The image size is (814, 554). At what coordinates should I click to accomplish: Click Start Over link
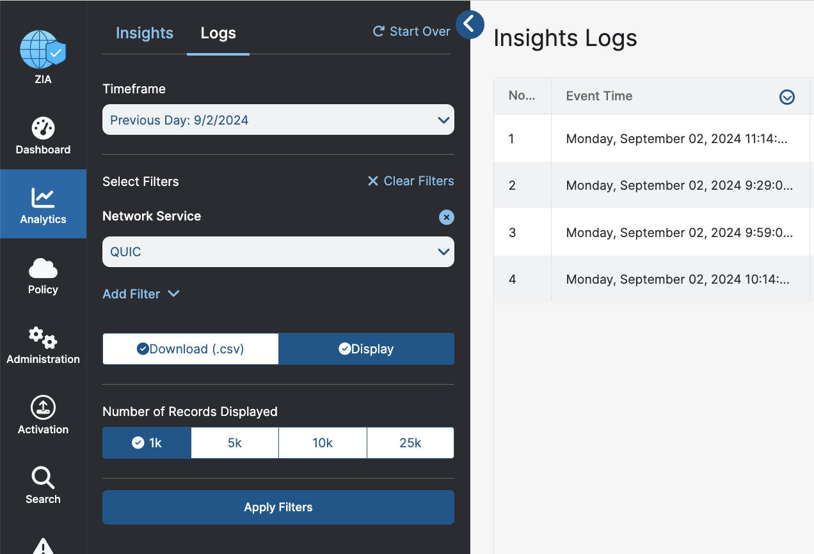tap(412, 31)
